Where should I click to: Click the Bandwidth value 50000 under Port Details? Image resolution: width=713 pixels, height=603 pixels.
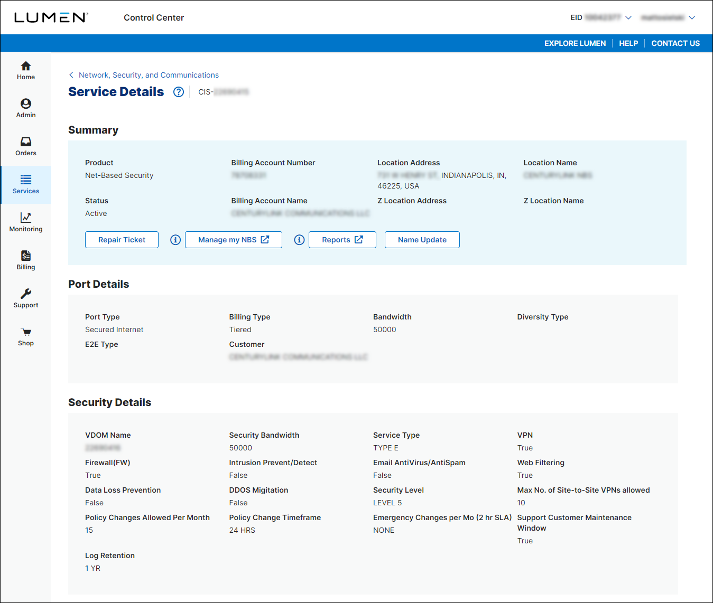point(385,329)
